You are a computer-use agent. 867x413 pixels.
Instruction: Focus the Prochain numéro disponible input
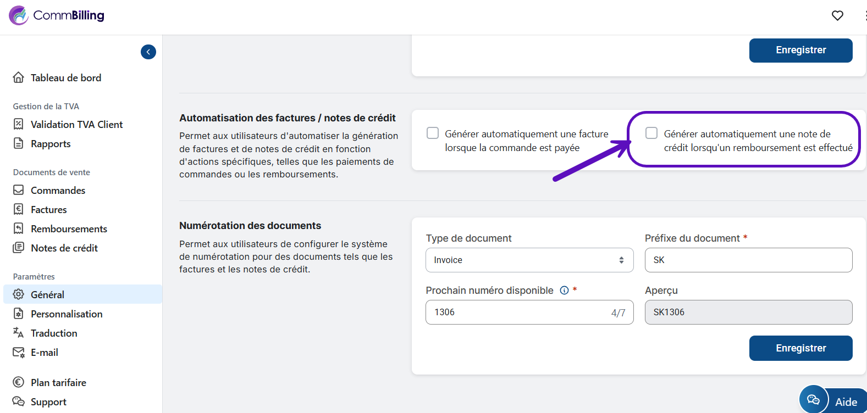520,312
